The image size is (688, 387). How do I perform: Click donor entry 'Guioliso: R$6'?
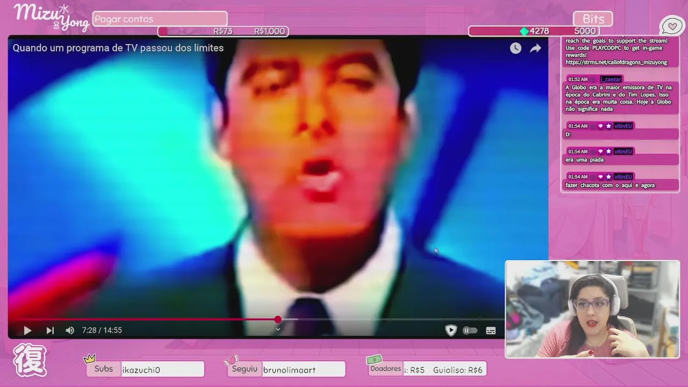tap(457, 370)
